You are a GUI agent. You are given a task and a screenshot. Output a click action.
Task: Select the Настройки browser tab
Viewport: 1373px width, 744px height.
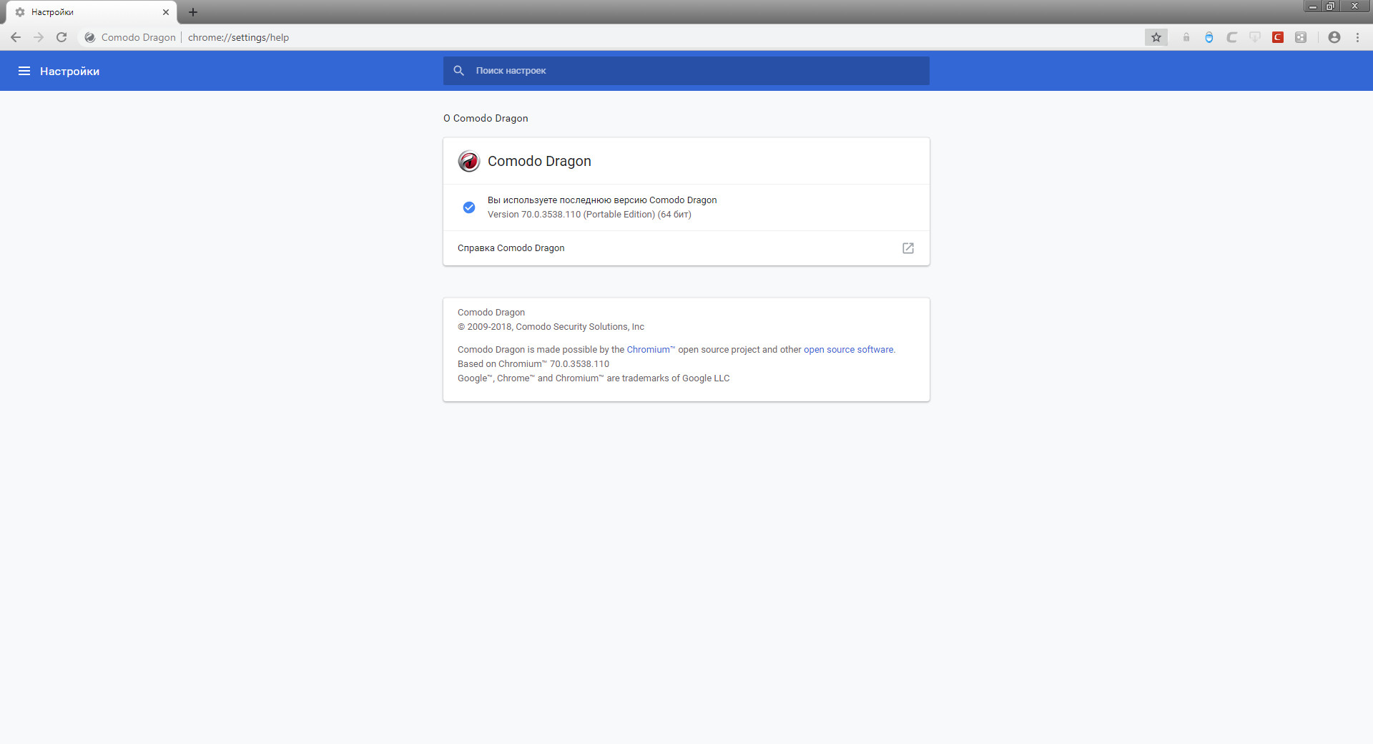90,12
